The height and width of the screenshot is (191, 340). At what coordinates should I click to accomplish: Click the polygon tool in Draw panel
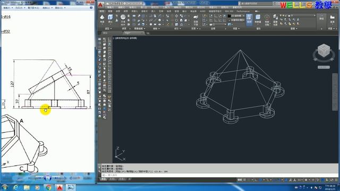pyautogui.click(x=151, y=24)
